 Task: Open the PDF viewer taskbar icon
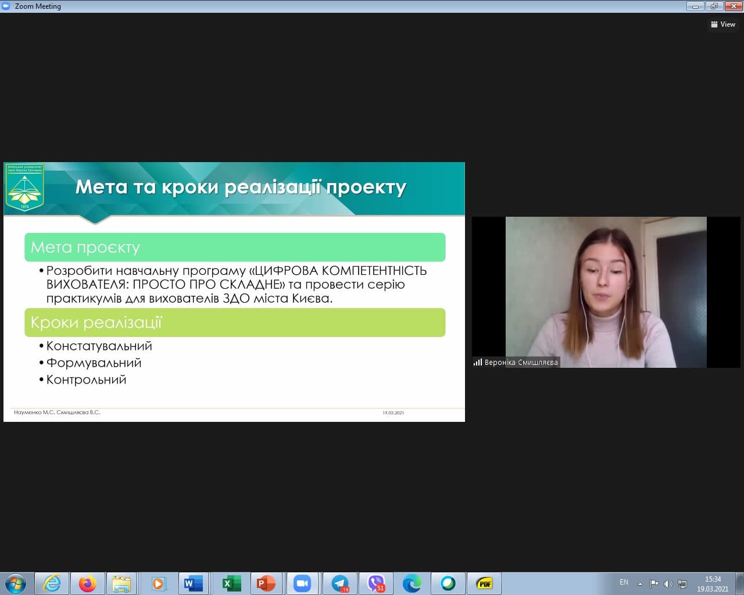point(484,583)
